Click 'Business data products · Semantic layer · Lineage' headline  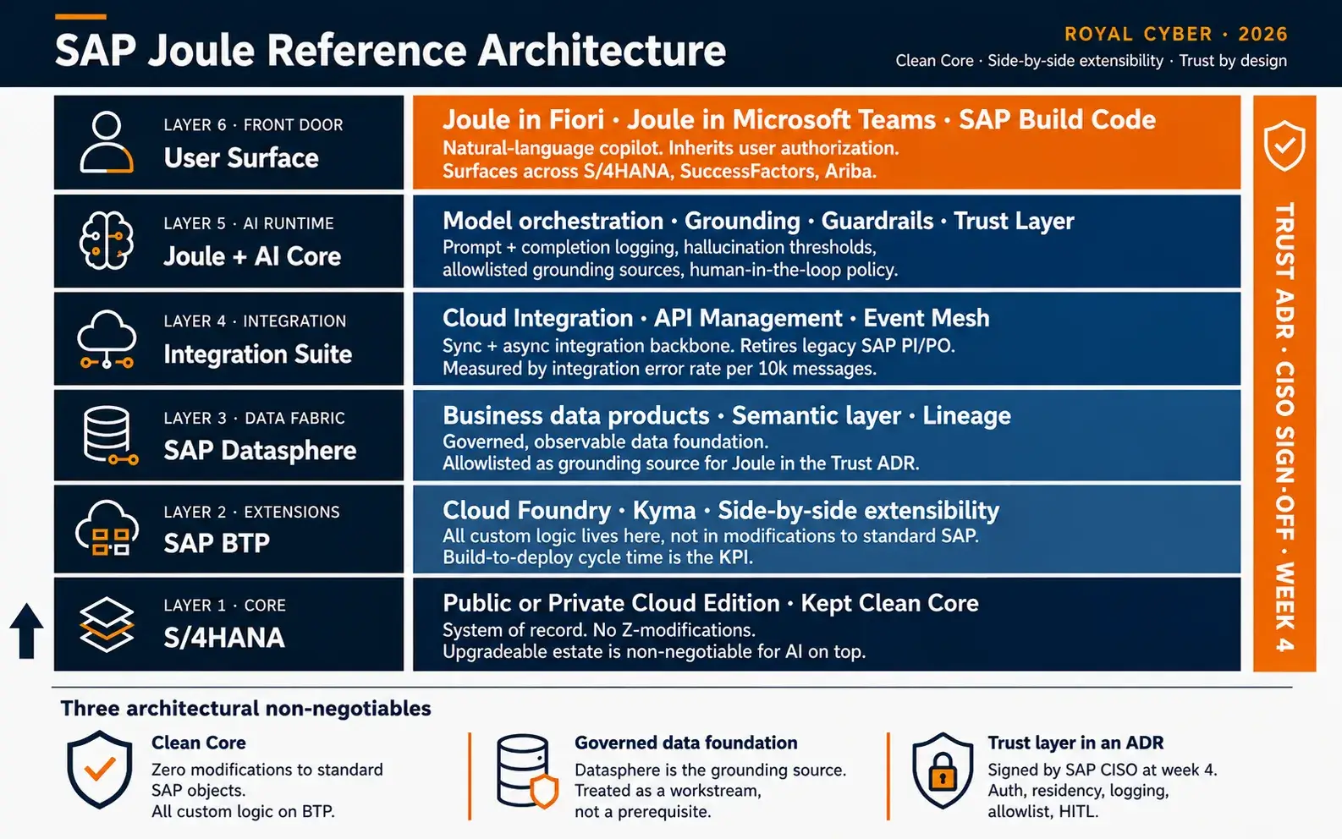pyautogui.click(x=727, y=415)
